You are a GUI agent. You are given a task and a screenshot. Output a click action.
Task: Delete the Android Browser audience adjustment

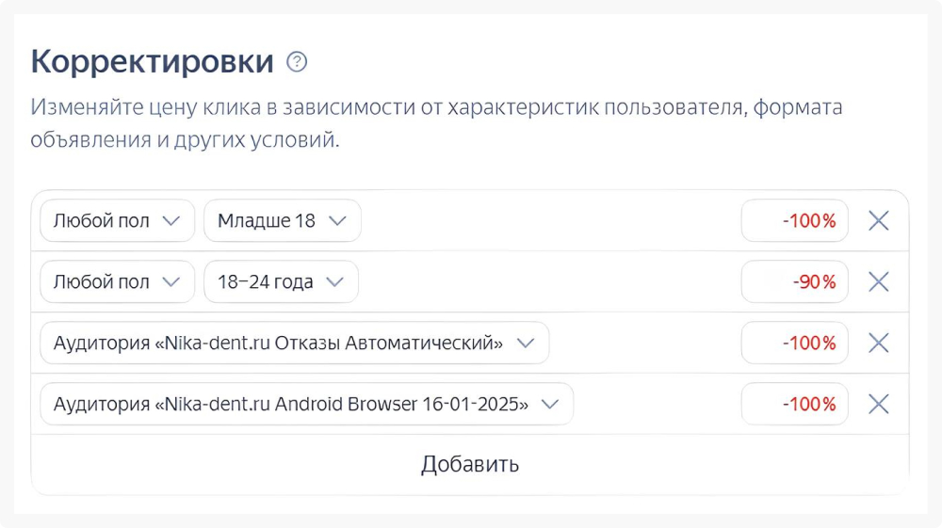(x=878, y=404)
